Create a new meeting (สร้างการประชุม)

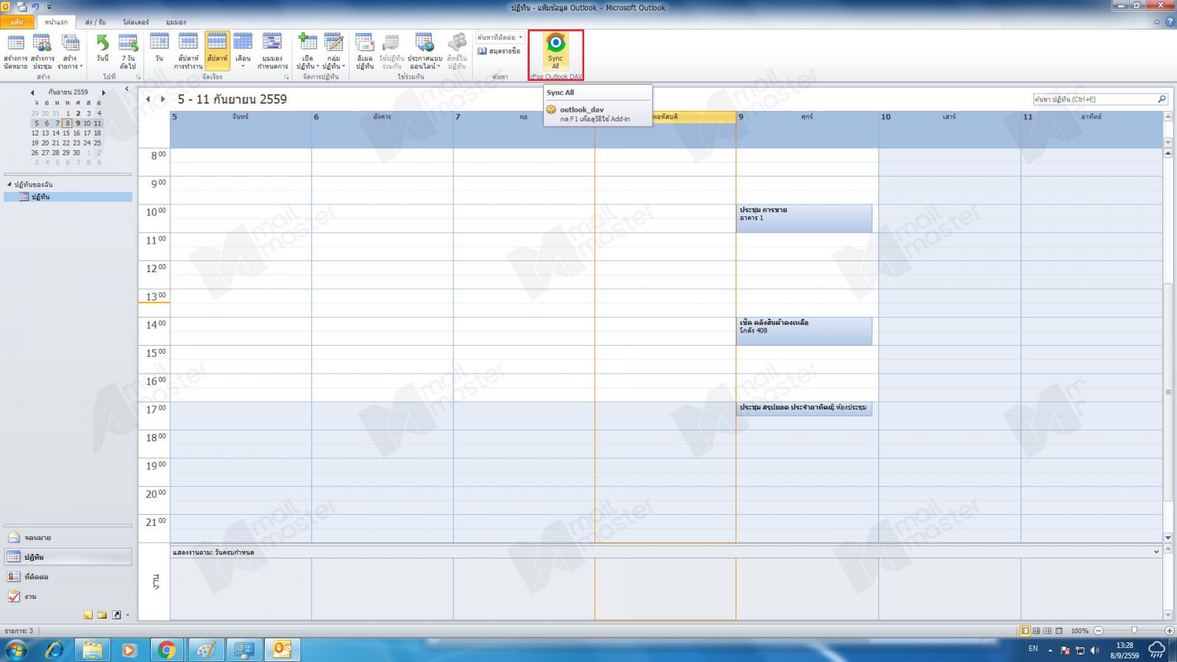click(43, 51)
